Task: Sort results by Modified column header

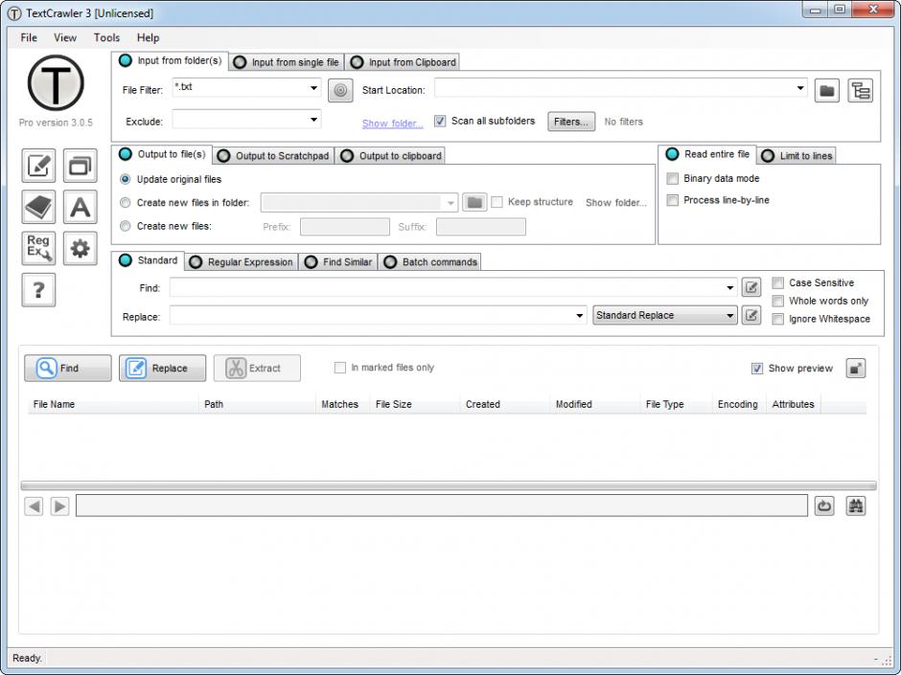Action: (x=594, y=404)
